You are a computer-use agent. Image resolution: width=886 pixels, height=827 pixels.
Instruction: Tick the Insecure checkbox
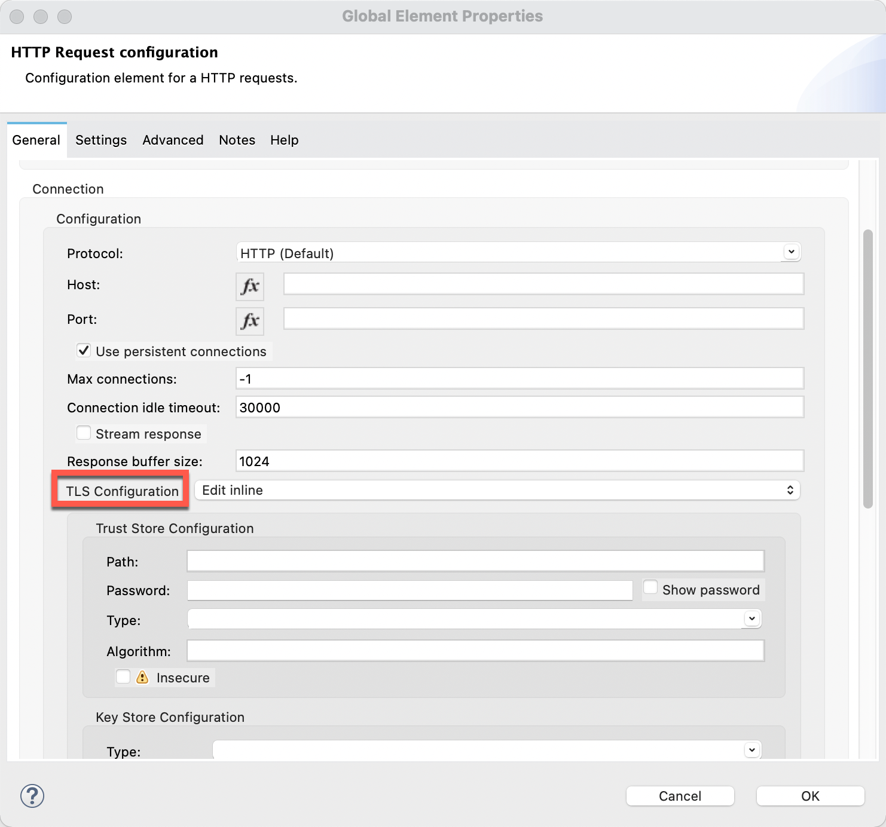click(x=124, y=677)
